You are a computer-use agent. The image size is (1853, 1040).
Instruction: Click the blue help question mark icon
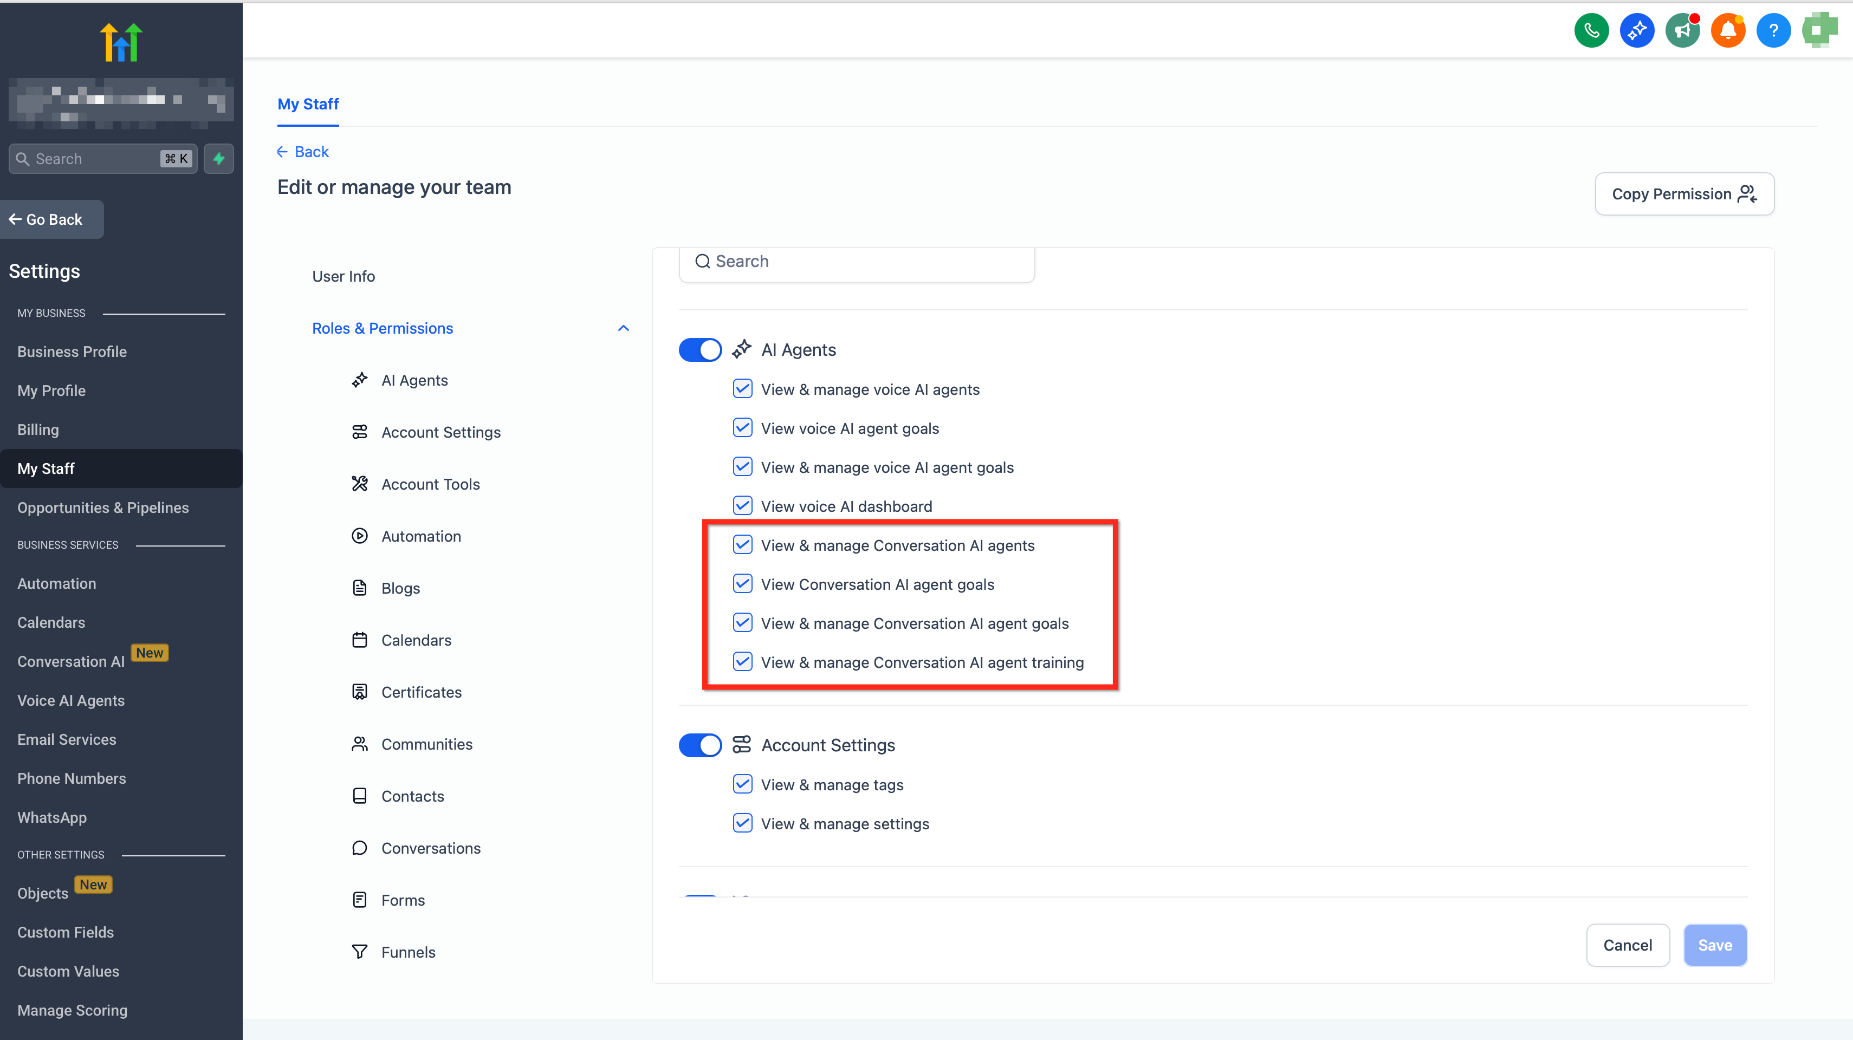coord(1773,30)
